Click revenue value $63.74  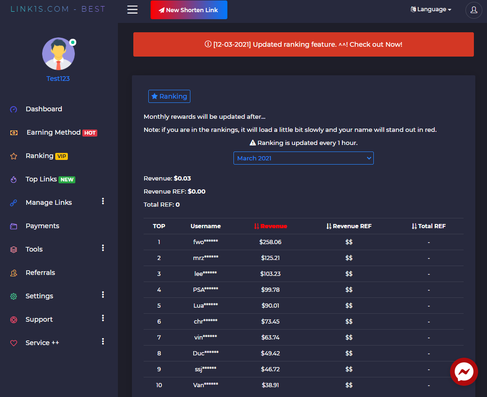tap(270, 338)
